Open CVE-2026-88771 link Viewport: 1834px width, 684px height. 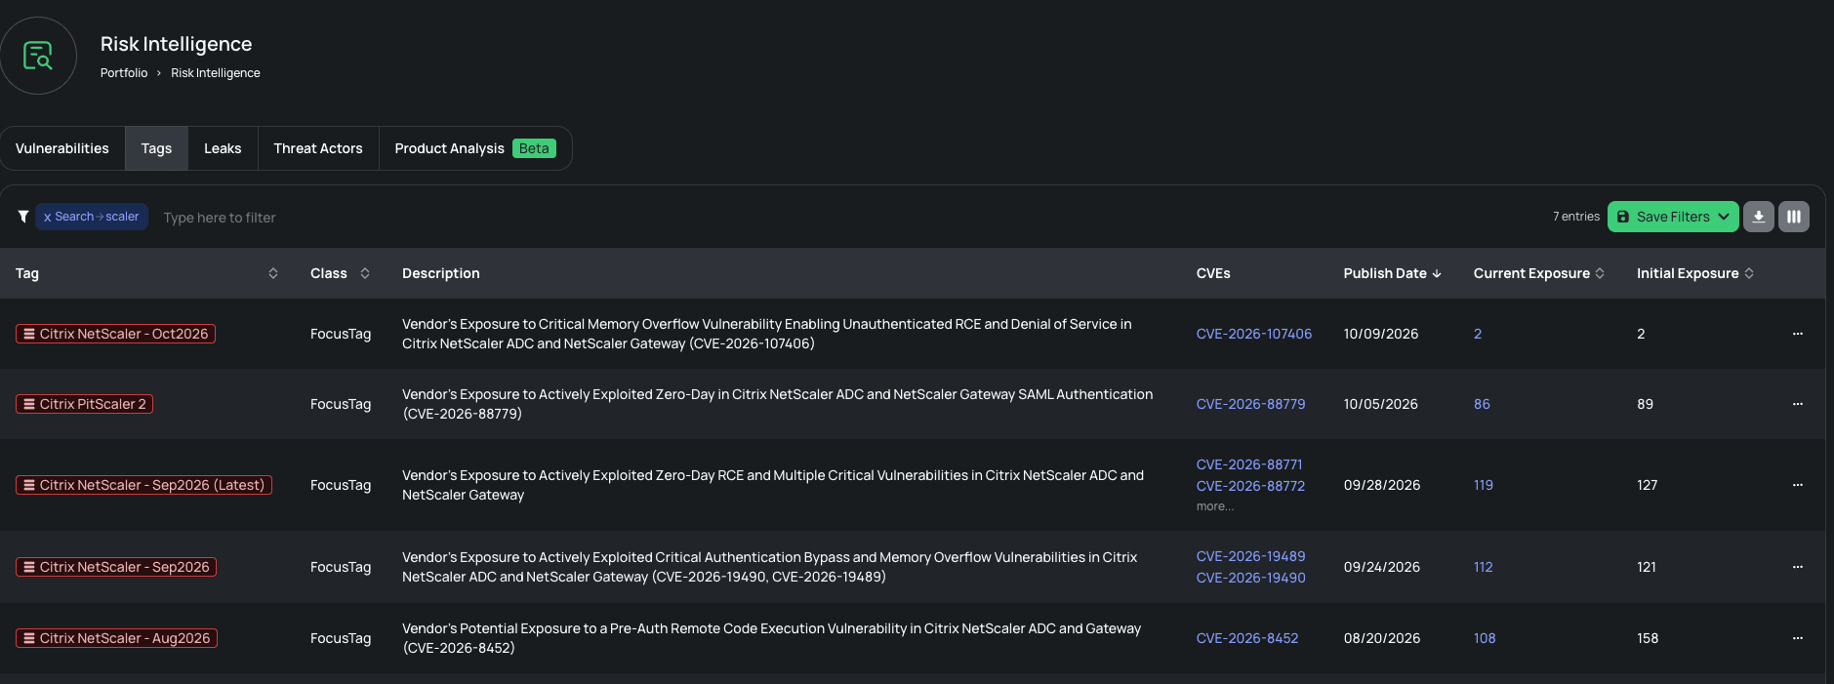pyautogui.click(x=1249, y=464)
